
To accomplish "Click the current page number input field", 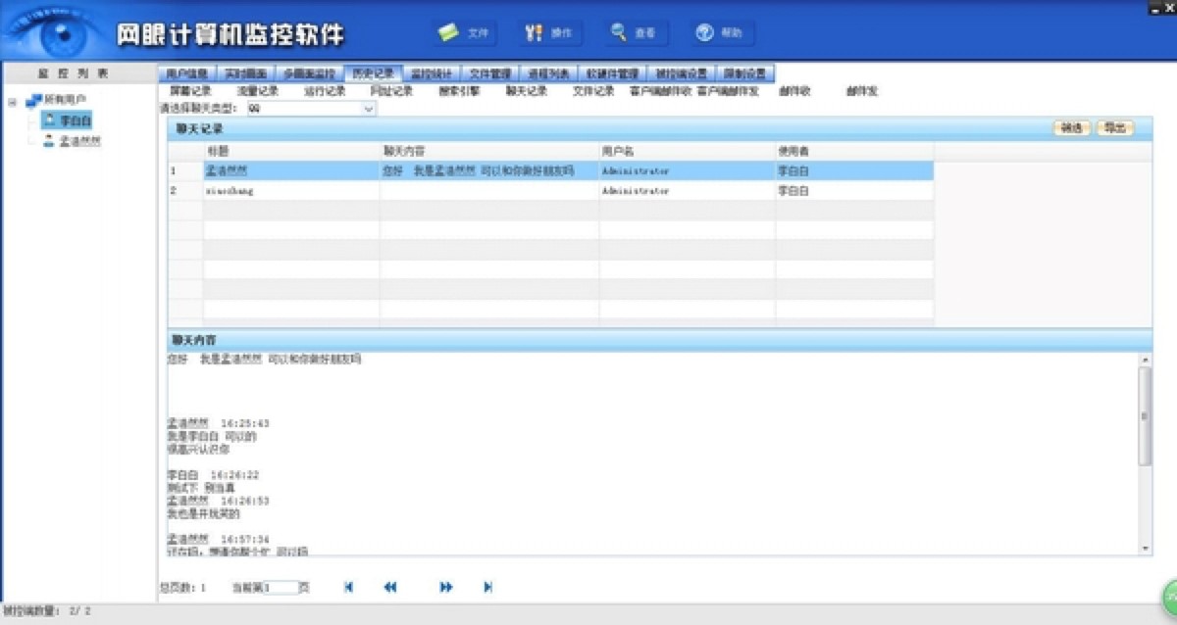I will pyautogui.click(x=280, y=588).
